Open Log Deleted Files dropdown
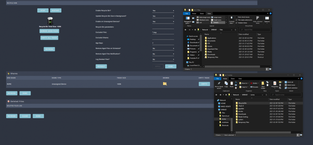 pyautogui.click(x=163, y=59)
